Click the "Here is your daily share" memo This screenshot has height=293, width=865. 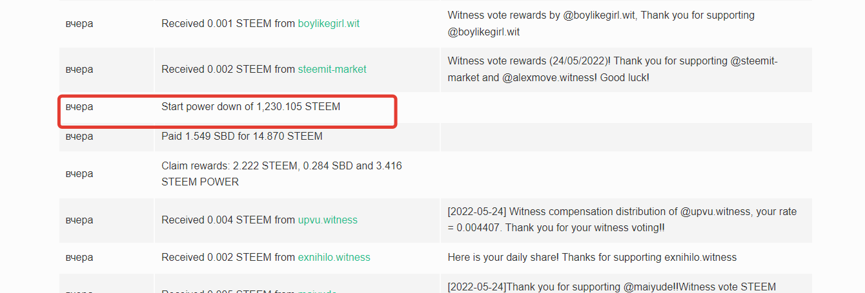pos(591,258)
